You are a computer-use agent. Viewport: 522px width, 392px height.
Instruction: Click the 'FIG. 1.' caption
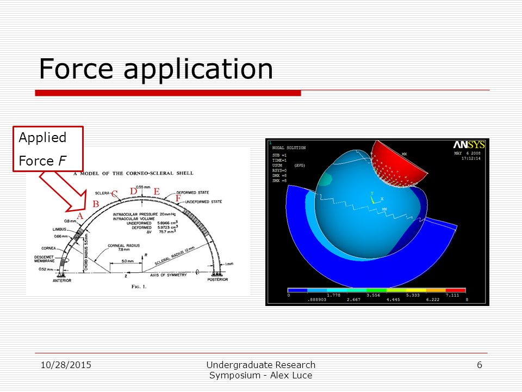tap(139, 287)
